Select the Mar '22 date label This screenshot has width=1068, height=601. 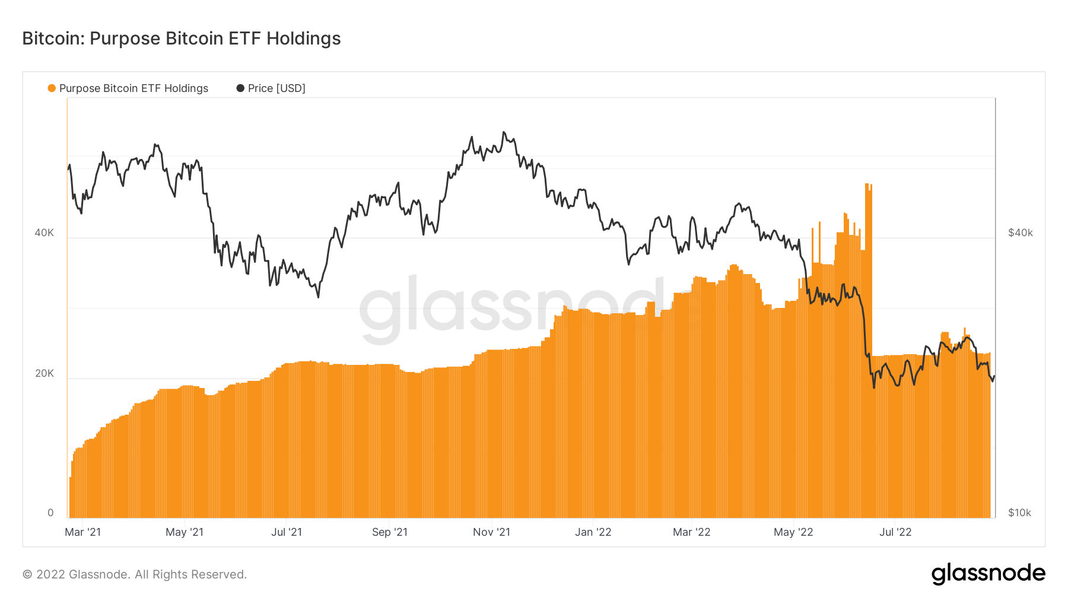[691, 532]
